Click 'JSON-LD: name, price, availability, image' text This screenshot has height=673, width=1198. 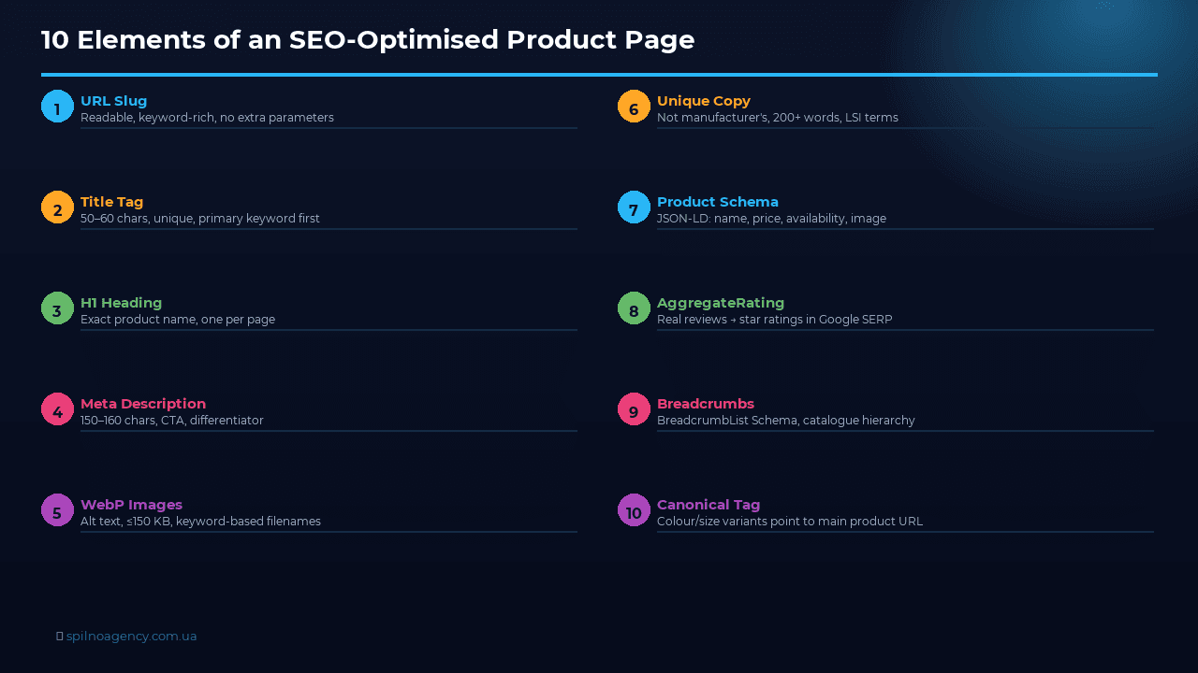771,219
